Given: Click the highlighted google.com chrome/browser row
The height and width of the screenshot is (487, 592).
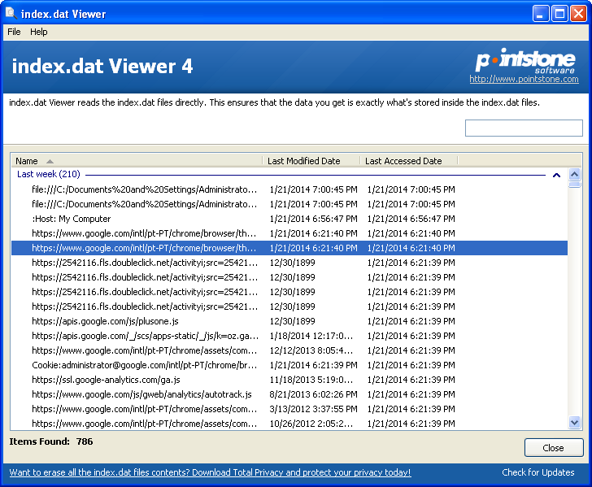Looking at the screenshot, I should tap(289, 248).
